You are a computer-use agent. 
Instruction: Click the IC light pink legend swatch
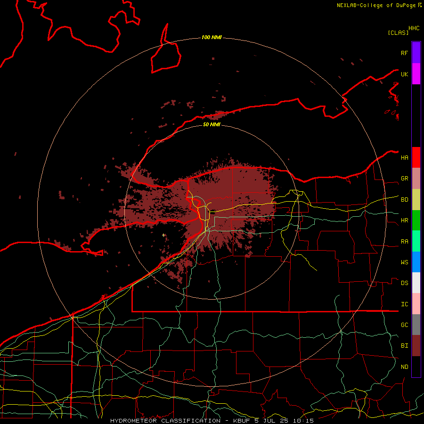[x=416, y=304]
